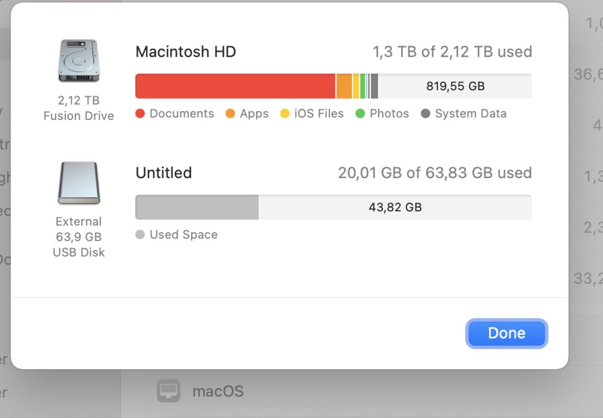Screen dimensions: 603x418
Task: Click the 819,55 GB free space area
Action: coord(455,86)
